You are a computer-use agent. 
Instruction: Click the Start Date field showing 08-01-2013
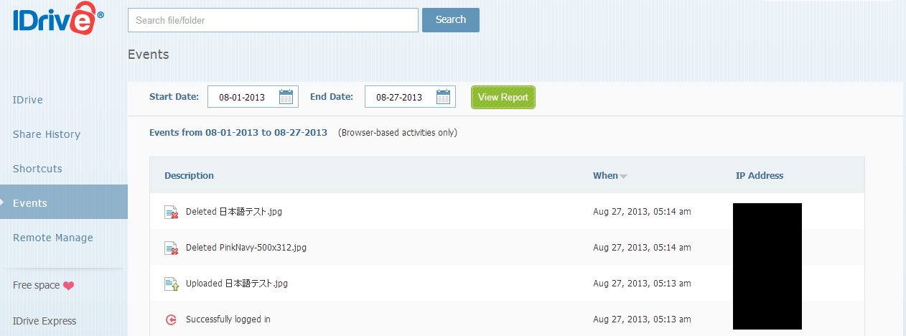point(253,97)
